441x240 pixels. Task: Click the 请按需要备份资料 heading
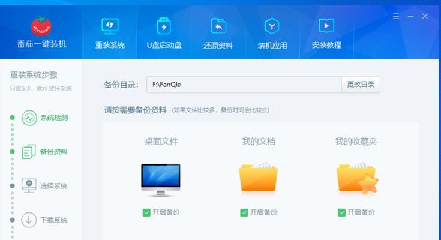[x=135, y=110]
